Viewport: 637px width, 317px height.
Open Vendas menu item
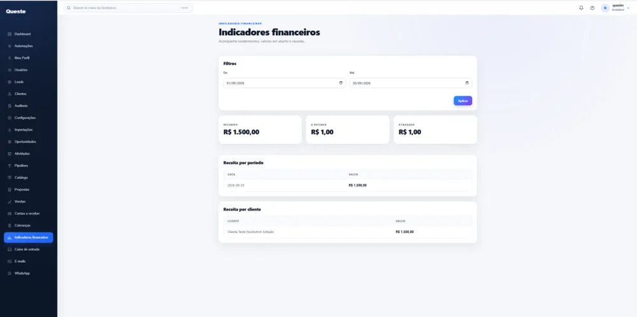(x=29, y=202)
